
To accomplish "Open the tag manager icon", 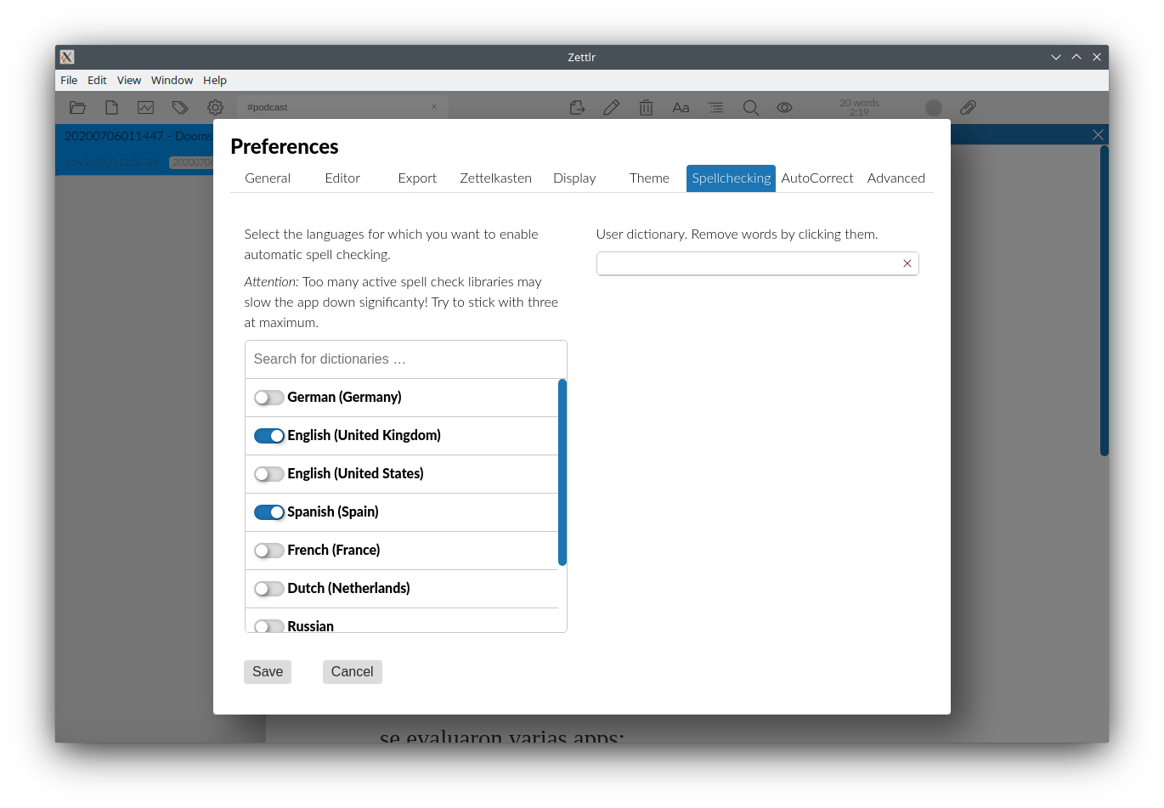I will click(x=180, y=107).
